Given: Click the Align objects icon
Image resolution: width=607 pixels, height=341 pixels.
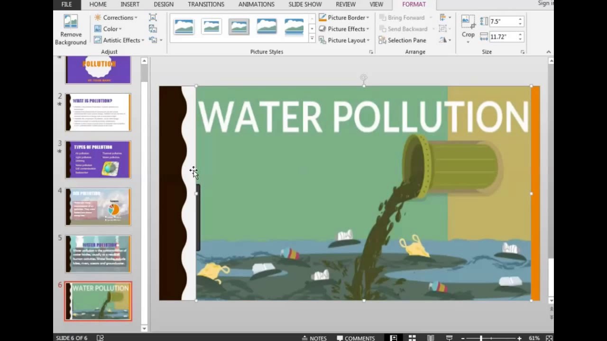Looking at the screenshot, I should 444,18.
